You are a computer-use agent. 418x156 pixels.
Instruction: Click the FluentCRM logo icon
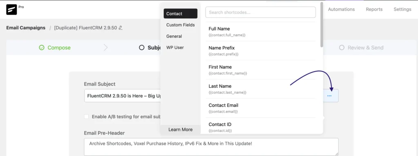coord(11,10)
